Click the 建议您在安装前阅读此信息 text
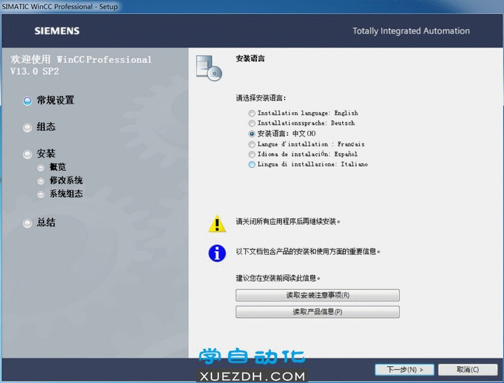The height and width of the screenshot is (383, 504). (278, 278)
